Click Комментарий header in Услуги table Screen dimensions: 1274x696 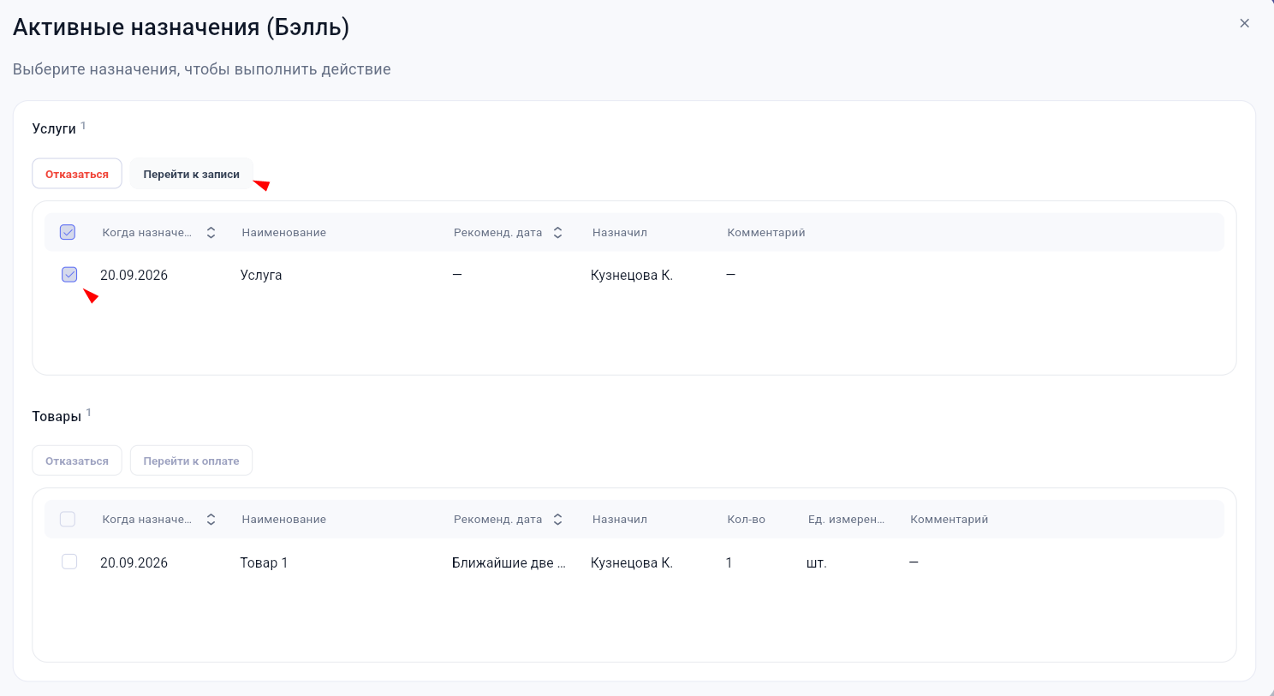point(766,233)
